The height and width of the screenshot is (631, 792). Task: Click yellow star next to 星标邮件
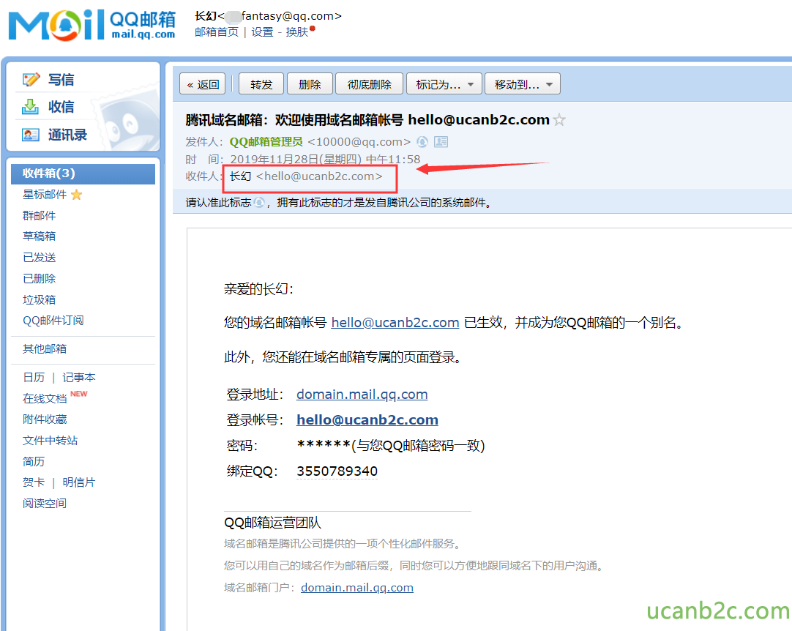[77, 195]
